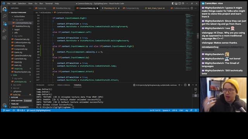Open the Explorer more actions ellipsis
The height and width of the screenshot is (139, 248).
pyautogui.click(x=30, y=8)
